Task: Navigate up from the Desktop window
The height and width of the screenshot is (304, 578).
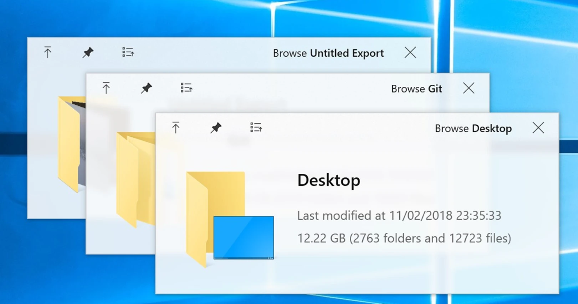Action: tap(175, 127)
